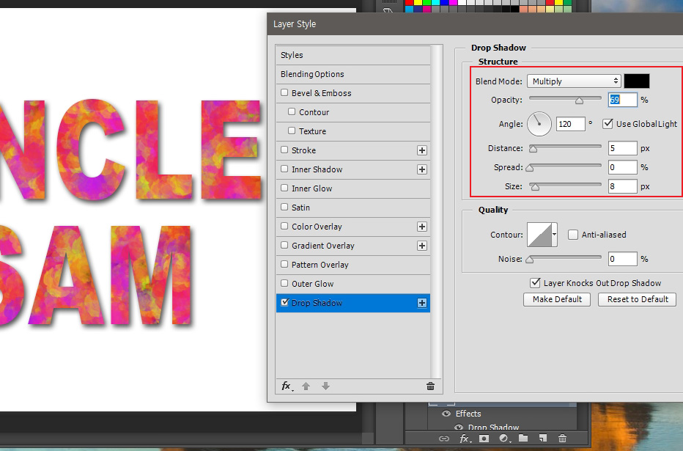
Task: Enable the Bevel & Emboss checkbox
Action: click(x=284, y=92)
